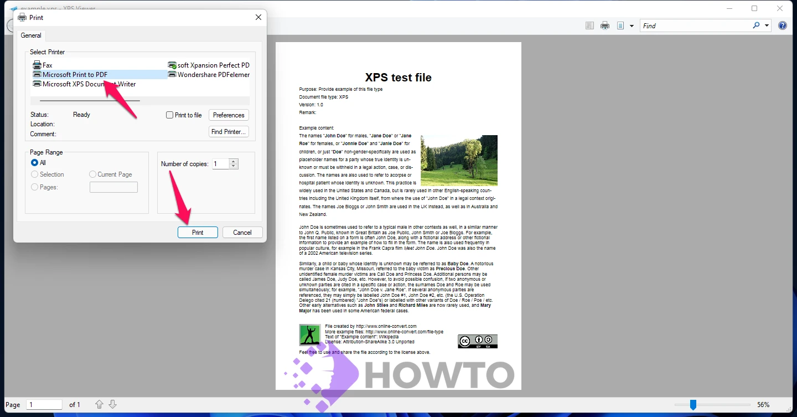This screenshot has width=797, height=417.
Task: Click the zoom slider handle
Action: coord(693,405)
